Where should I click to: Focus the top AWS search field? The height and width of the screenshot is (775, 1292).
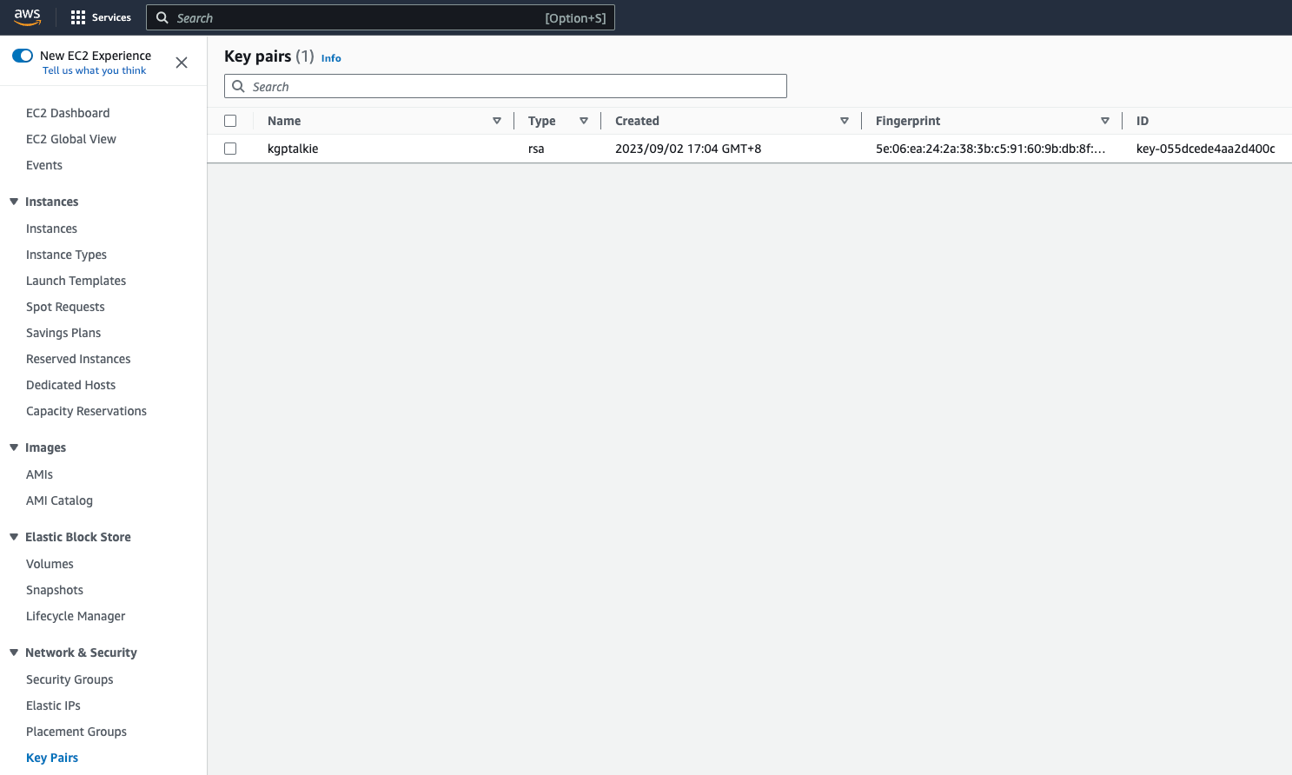[x=381, y=17]
